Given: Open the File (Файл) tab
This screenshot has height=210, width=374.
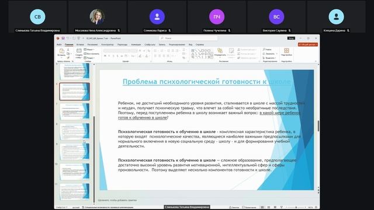Looking at the screenshot, I should tap(59, 44).
